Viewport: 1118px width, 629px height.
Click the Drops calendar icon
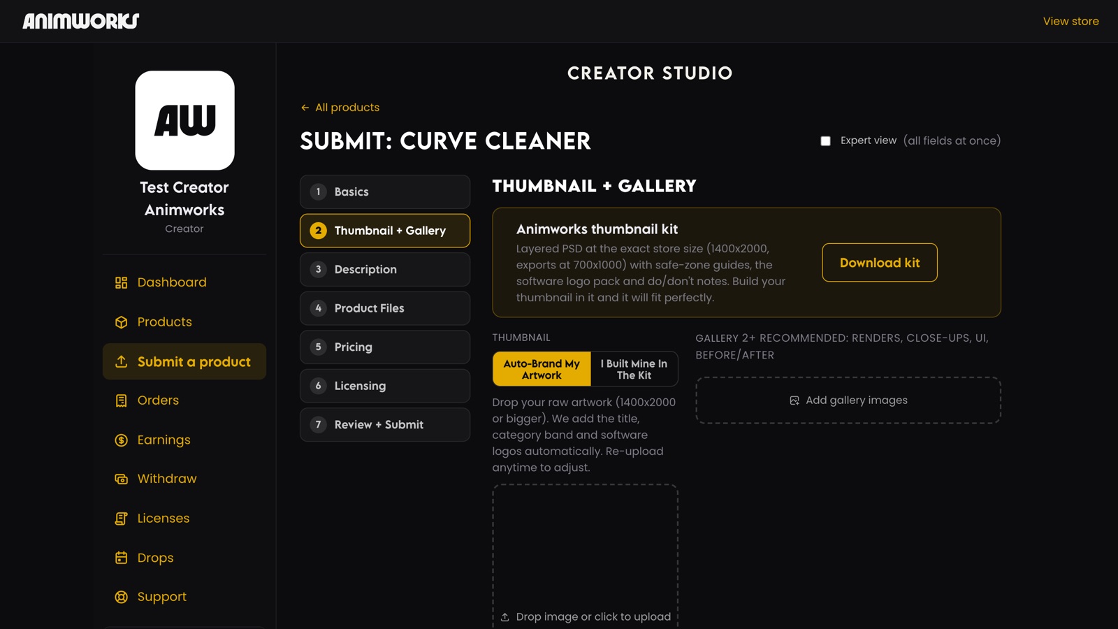click(x=121, y=558)
